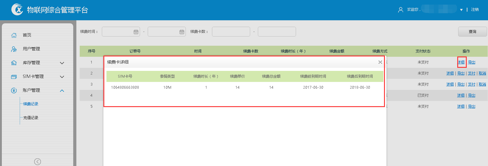
Task: Expand the 库存管理 menu chevron
Action: [x=62, y=63]
